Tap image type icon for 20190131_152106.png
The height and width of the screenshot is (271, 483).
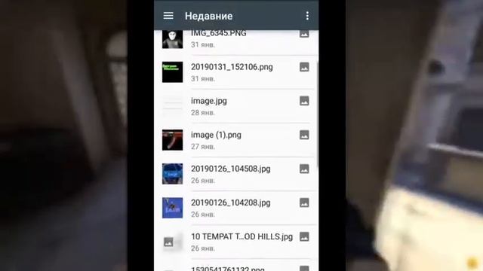pos(304,67)
